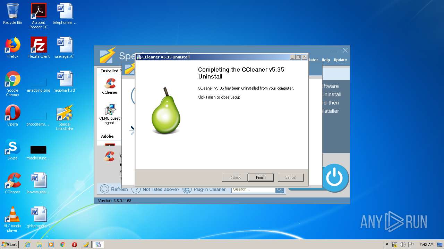Open Acrobat Reader DC desktop shortcut
The width and height of the screenshot is (444, 249).
(x=39, y=16)
